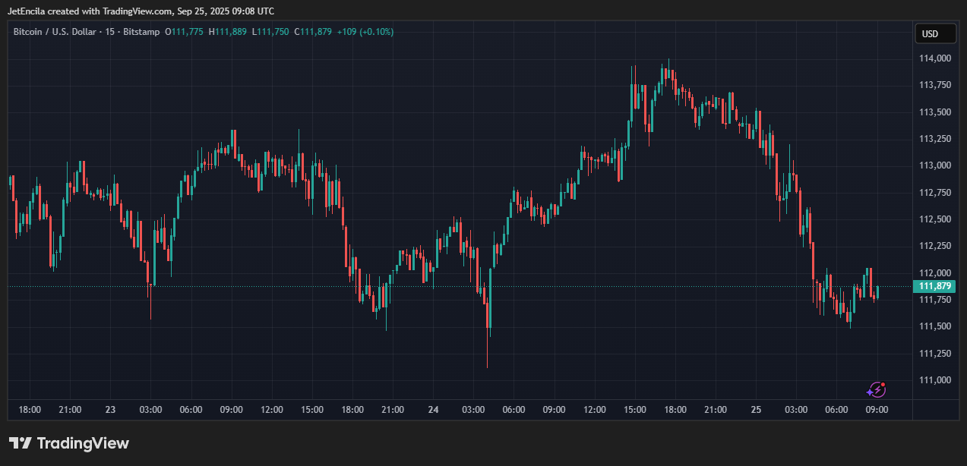Viewport: 967px width, 466px height.
Task: Click date marker 23 on time axis
Action: (110, 410)
